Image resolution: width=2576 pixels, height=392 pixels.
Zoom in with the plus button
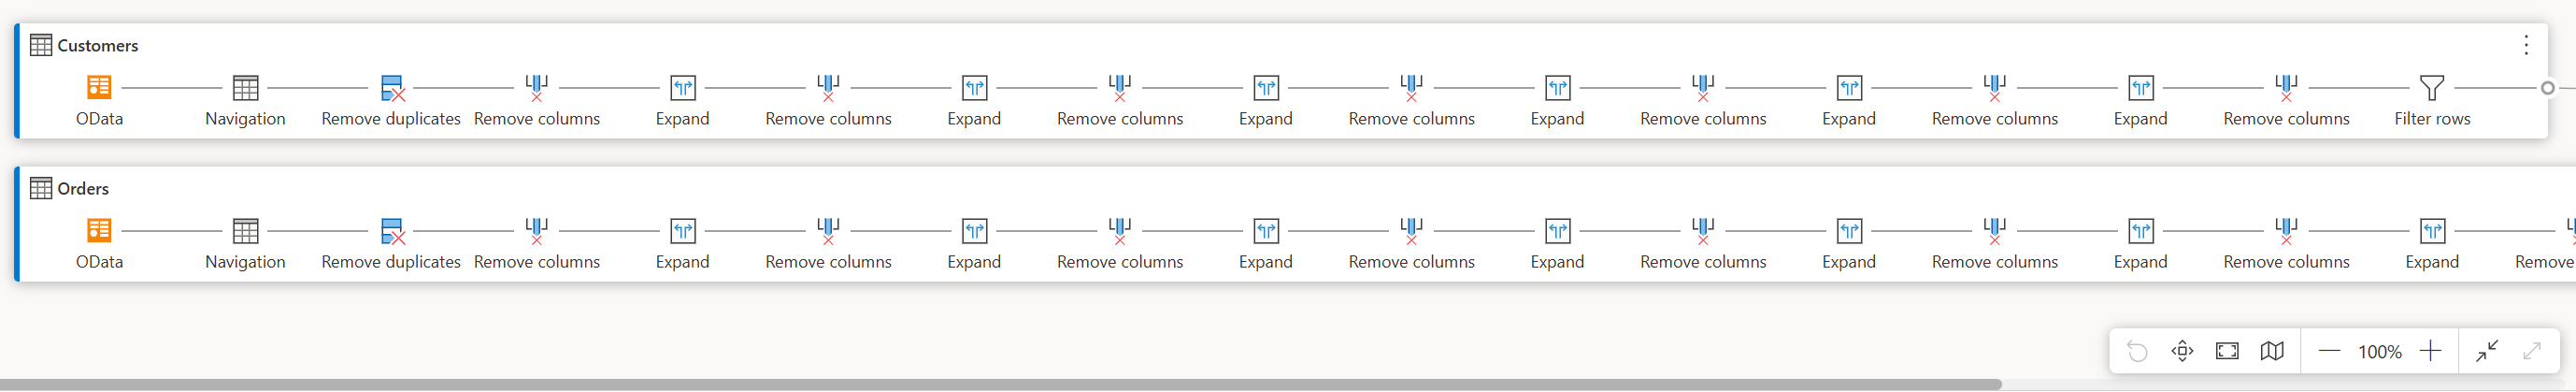point(2431,351)
